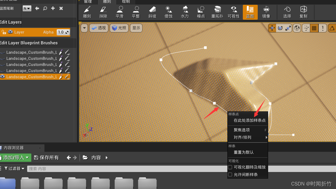Click the plus icon beside 蓝图笔刷
336x189 pixels.
pos(53,9)
